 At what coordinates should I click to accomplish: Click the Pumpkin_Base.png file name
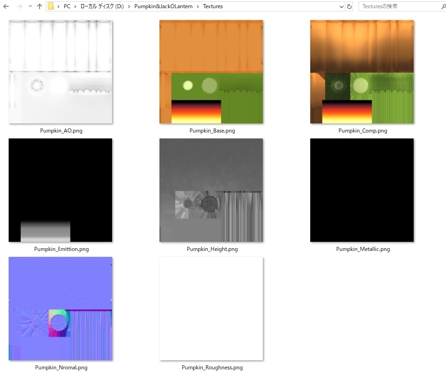[212, 131]
